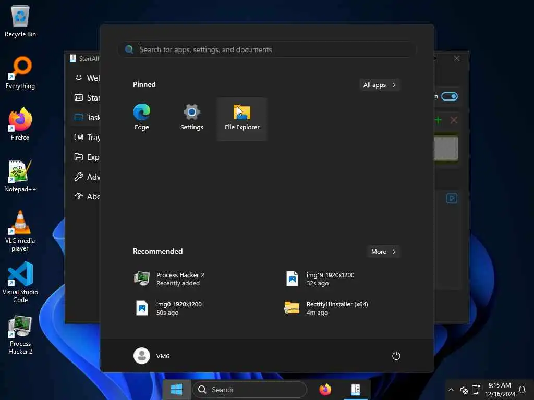
Task: Open Edge from pinned apps
Action: click(142, 117)
